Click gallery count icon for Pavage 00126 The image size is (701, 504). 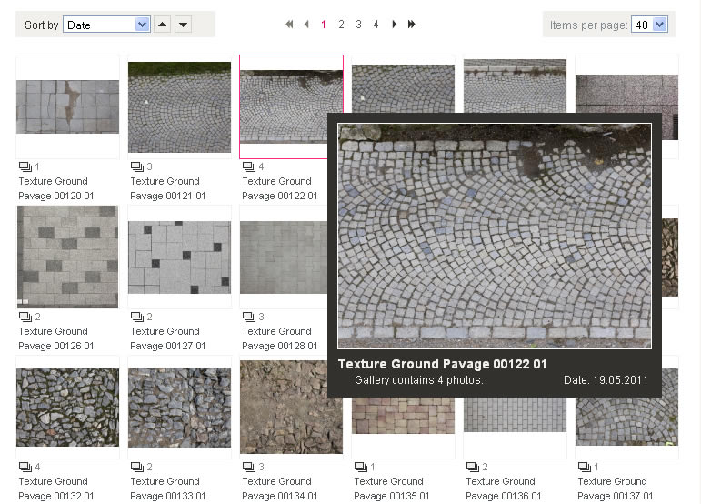(x=25, y=317)
